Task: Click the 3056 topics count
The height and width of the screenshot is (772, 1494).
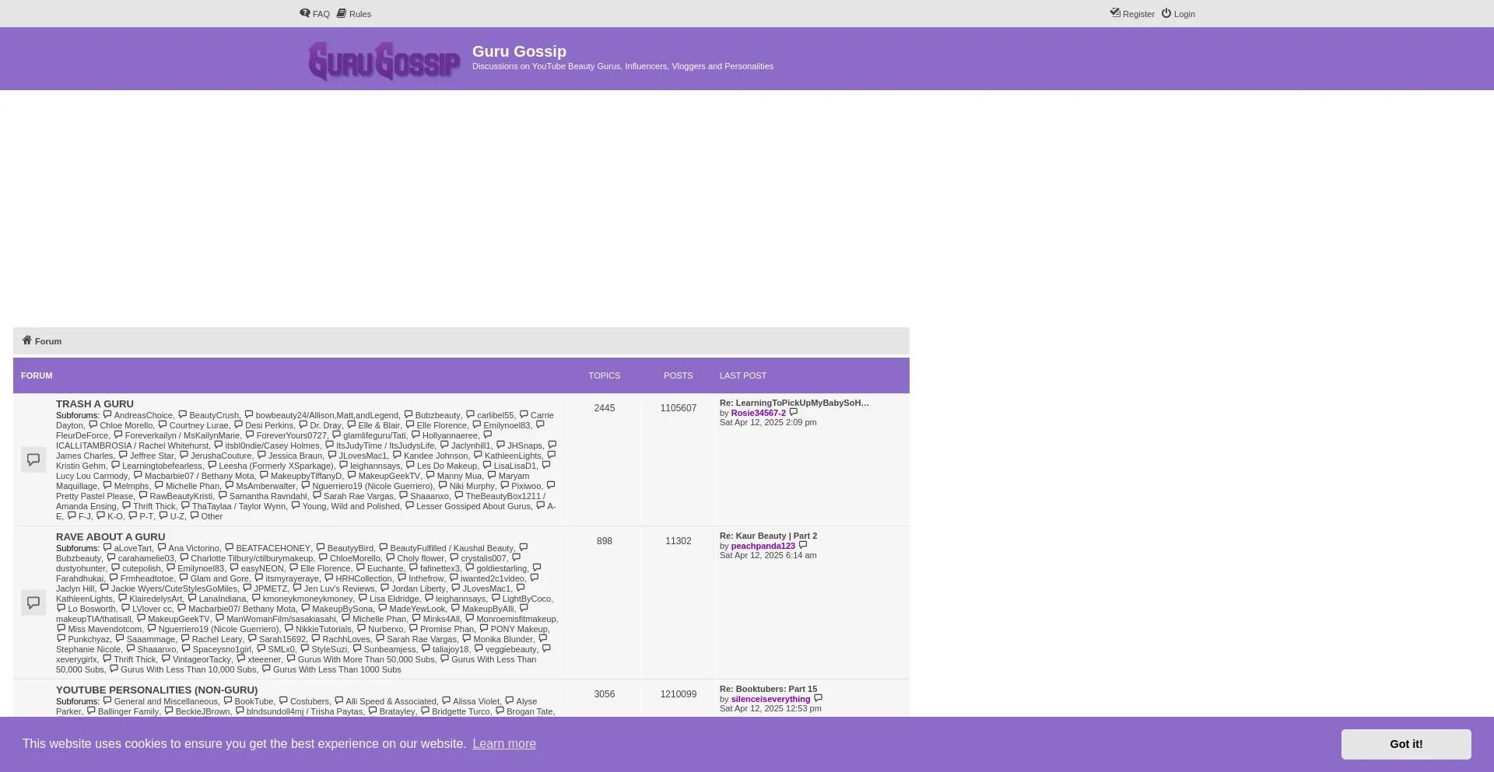Action: [x=605, y=694]
